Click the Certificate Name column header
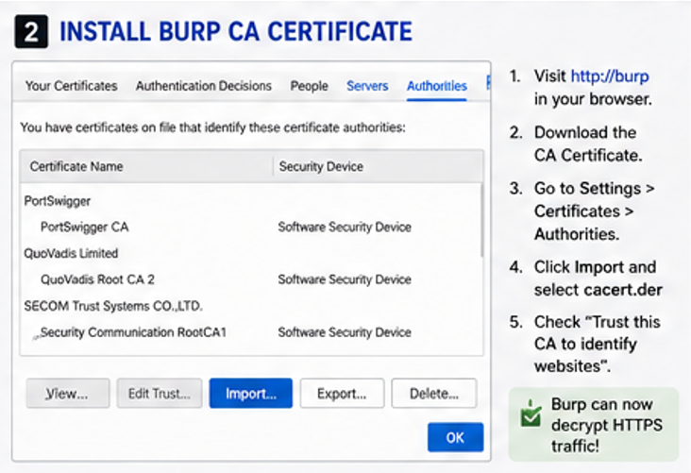Viewport: 691px width, 473px height. pos(146,166)
